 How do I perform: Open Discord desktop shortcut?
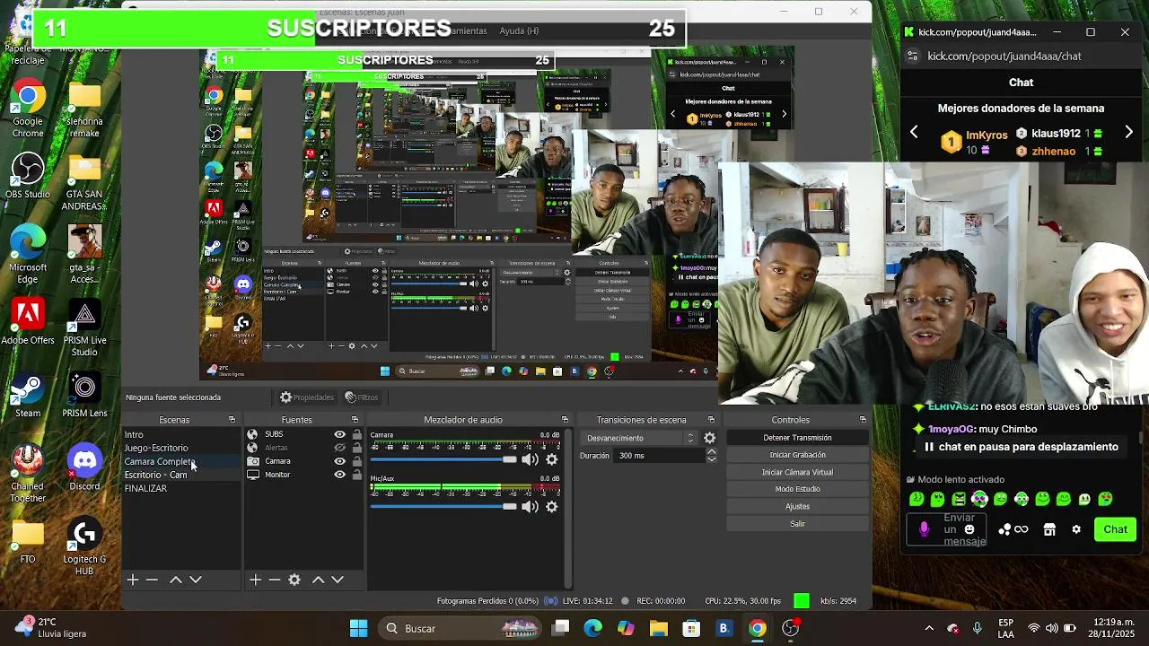84,469
